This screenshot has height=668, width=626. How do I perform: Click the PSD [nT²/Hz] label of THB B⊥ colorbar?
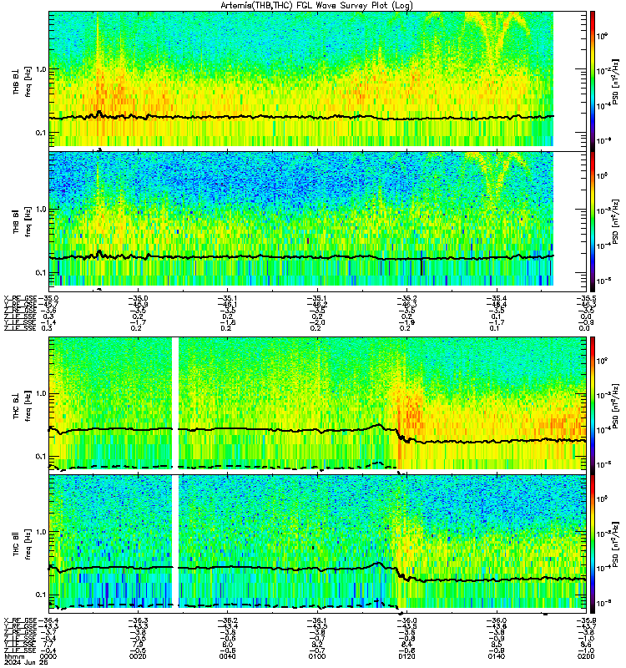point(615,81)
